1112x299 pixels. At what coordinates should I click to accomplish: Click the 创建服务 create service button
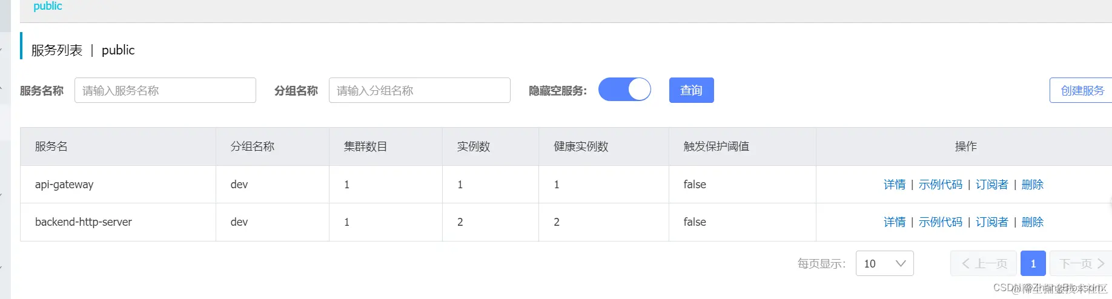pyautogui.click(x=1082, y=90)
